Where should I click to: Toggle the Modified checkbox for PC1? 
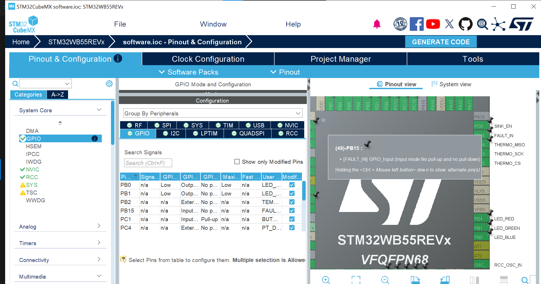(x=292, y=219)
